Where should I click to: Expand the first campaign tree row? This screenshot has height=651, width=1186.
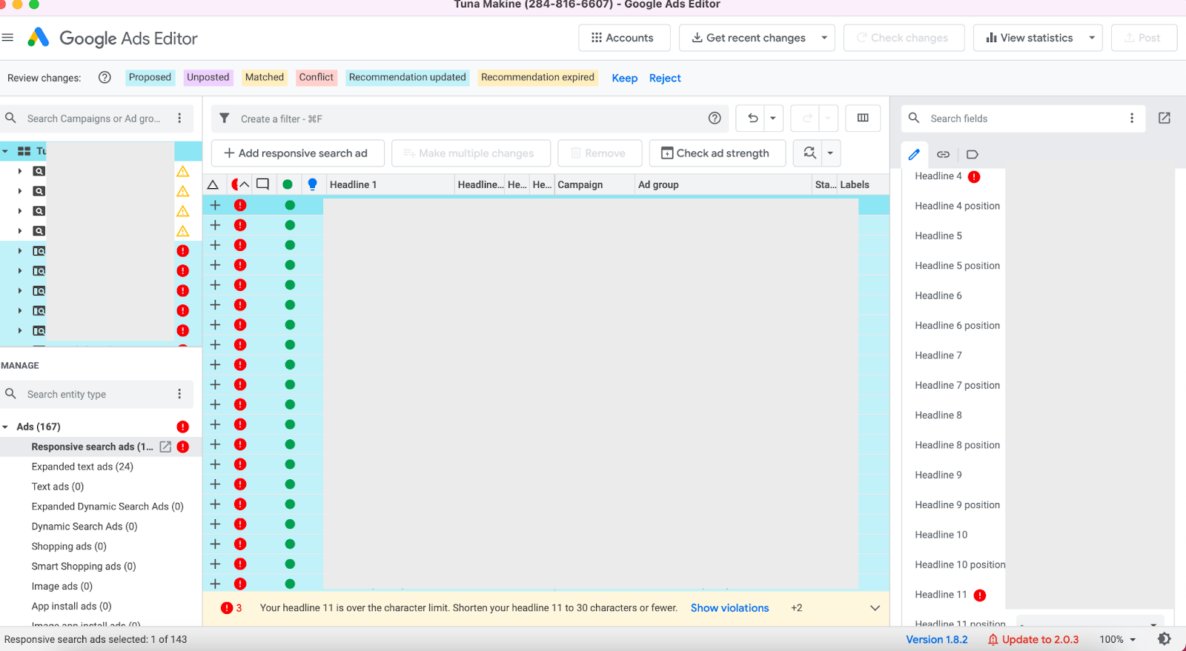click(x=20, y=171)
